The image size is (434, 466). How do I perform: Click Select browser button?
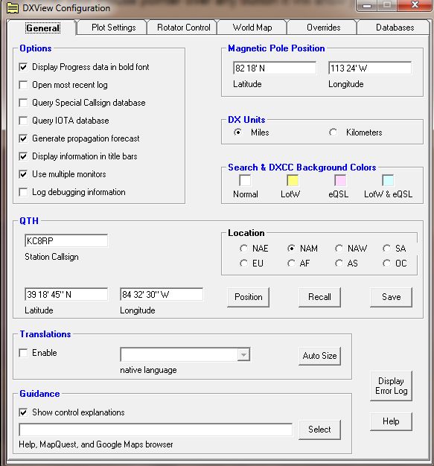click(319, 430)
